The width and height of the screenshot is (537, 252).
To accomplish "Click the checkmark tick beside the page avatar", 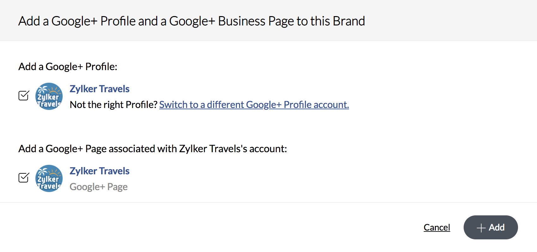I will coord(25,176).
